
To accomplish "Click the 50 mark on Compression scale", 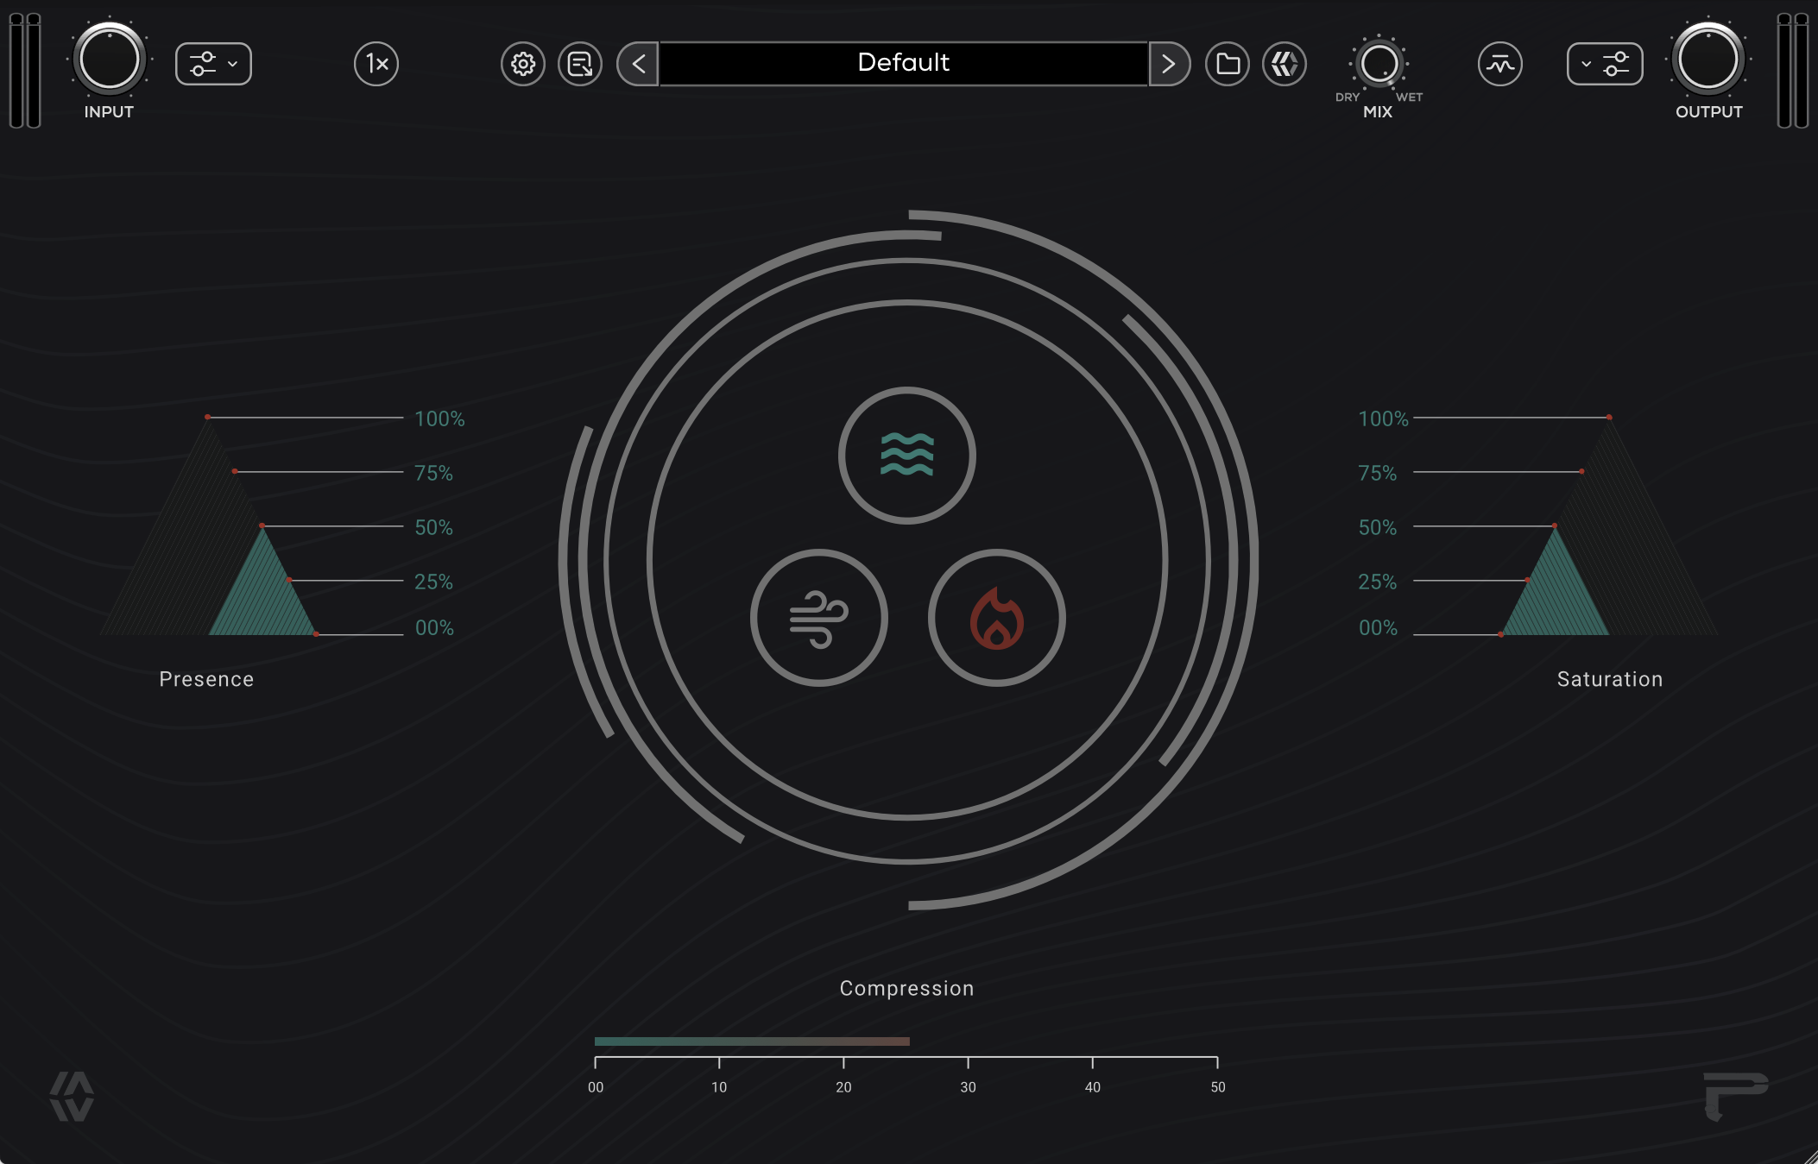I will click(x=1217, y=1087).
